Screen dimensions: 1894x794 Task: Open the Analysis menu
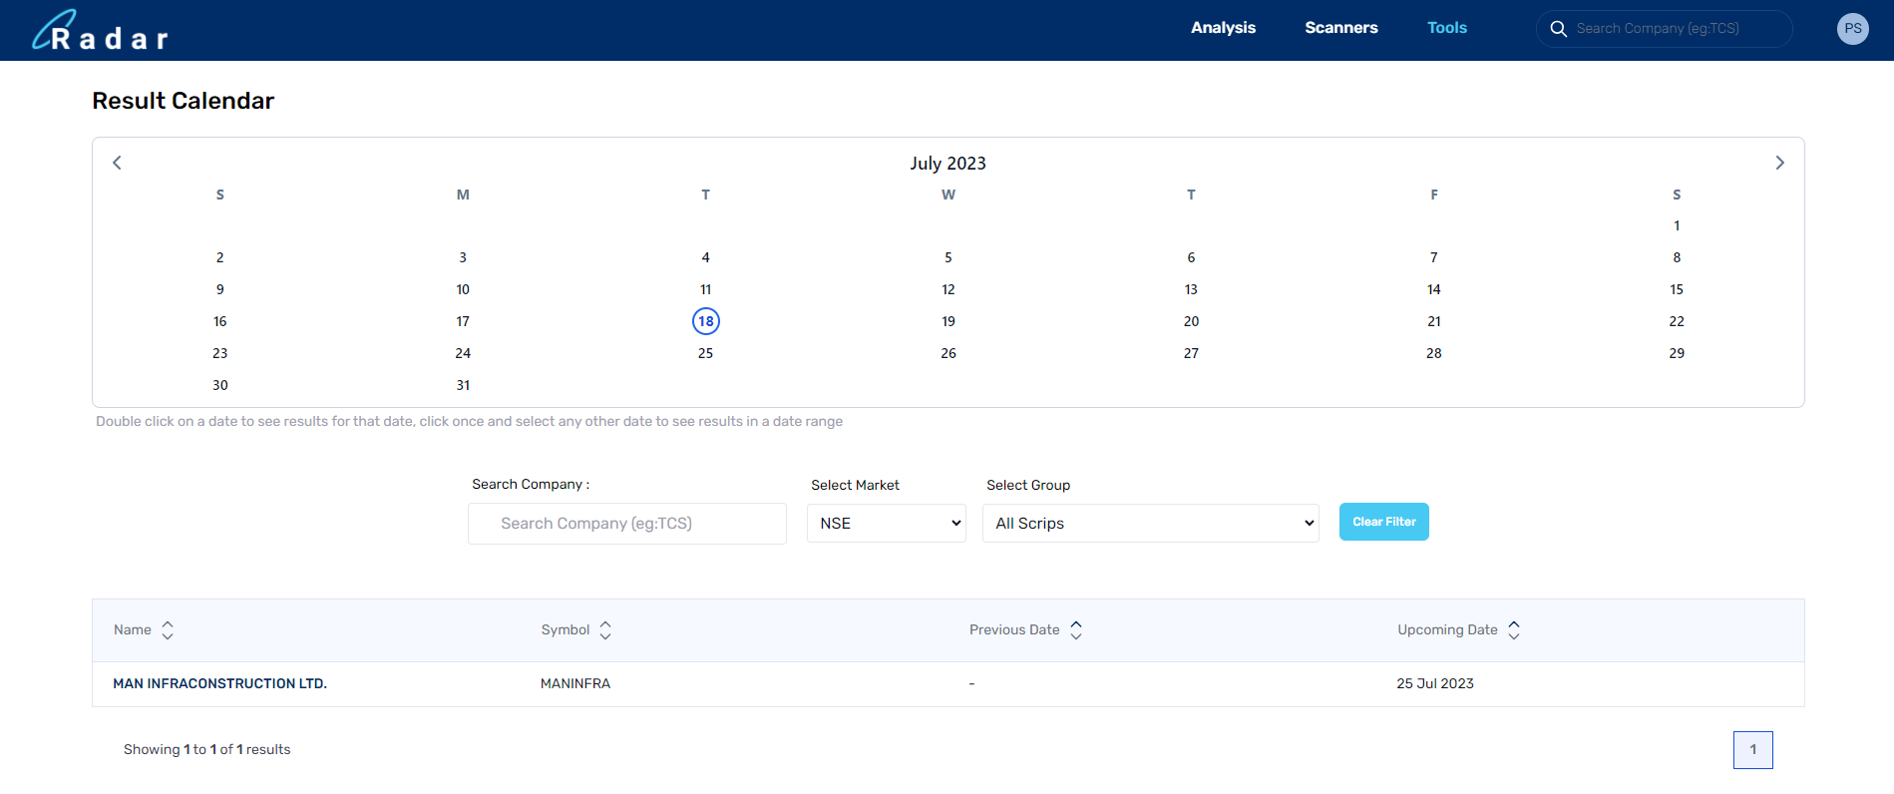(1223, 28)
